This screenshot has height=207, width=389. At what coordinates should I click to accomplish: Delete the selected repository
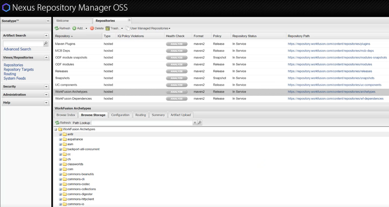[97, 28]
